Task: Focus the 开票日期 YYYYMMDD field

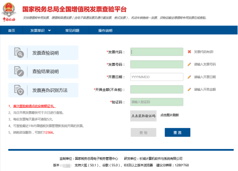Action: (x=157, y=77)
